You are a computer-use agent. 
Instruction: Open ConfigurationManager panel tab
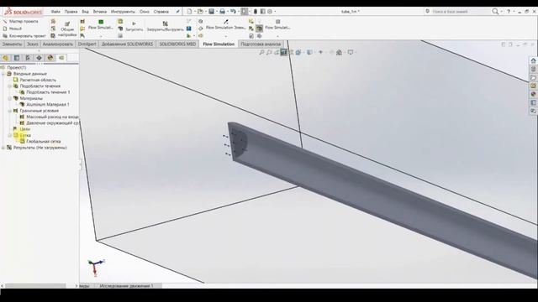point(28,58)
